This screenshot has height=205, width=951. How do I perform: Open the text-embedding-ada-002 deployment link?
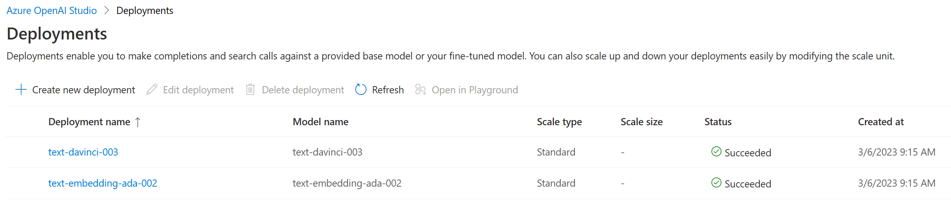coord(103,183)
